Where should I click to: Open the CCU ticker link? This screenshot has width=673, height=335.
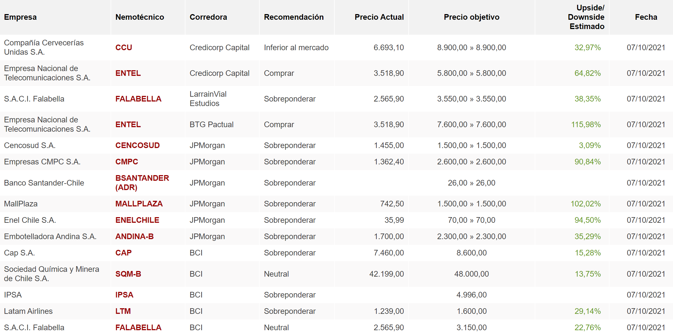[x=124, y=47]
